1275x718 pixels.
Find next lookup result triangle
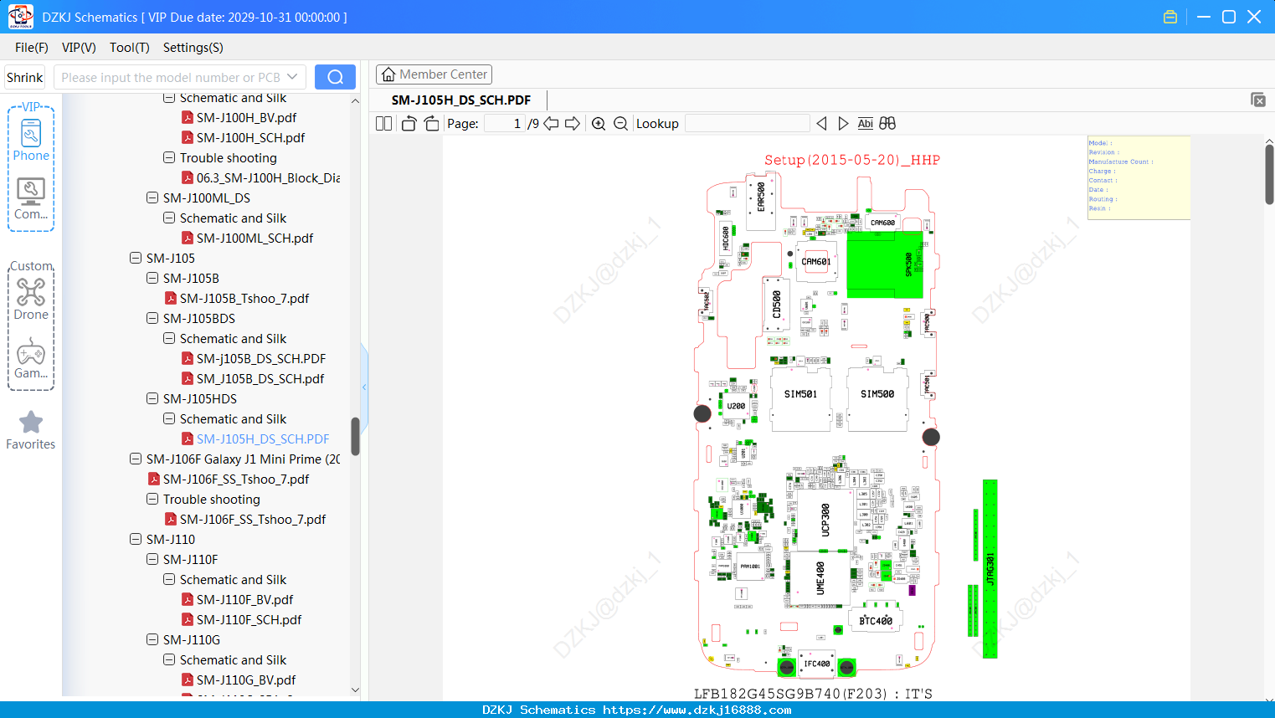point(843,123)
